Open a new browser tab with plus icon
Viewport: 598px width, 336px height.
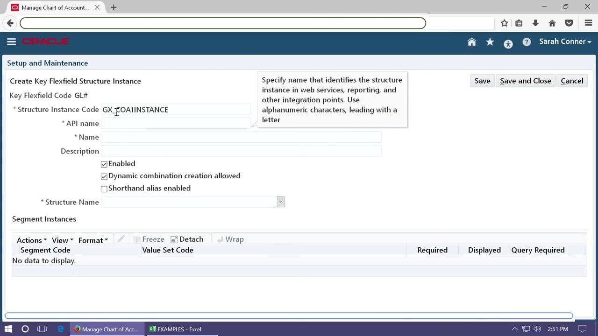[114, 7]
